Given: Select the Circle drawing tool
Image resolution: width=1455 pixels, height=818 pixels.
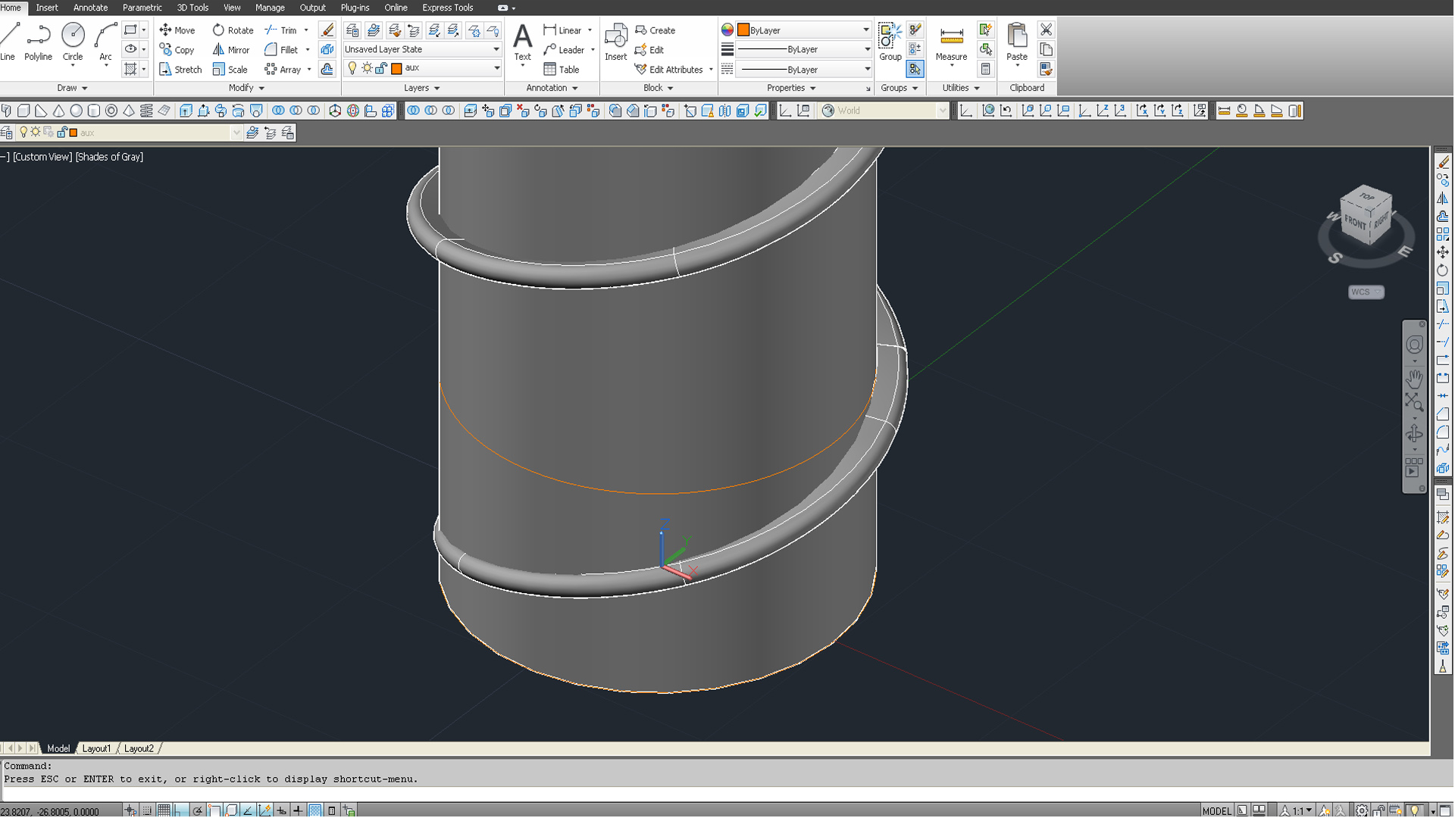Looking at the screenshot, I should (73, 42).
